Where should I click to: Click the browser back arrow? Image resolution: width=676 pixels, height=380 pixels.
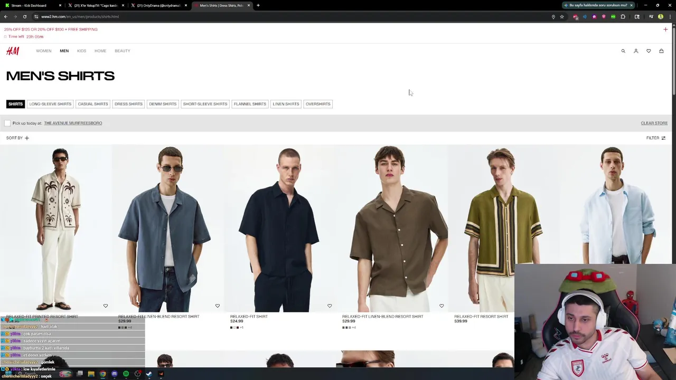(x=6, y=16)
